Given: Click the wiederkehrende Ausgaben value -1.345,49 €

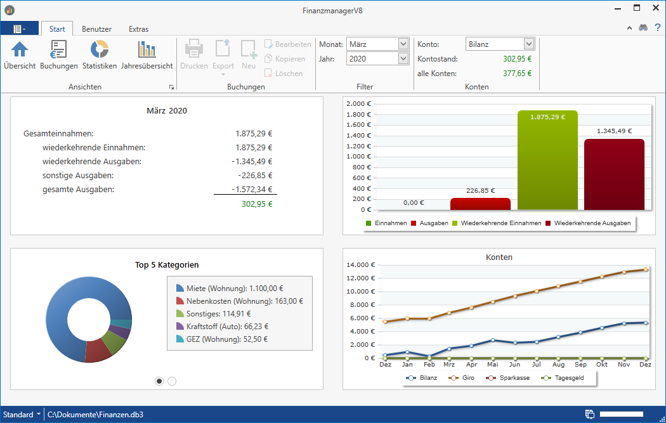Looking at the screenshot, I should pyautogui.click(x=252, y=161).
